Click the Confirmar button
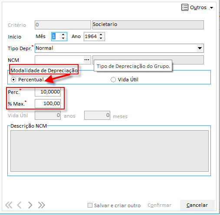Viewport: 220px width, 215px height. (x=159, y=205)
